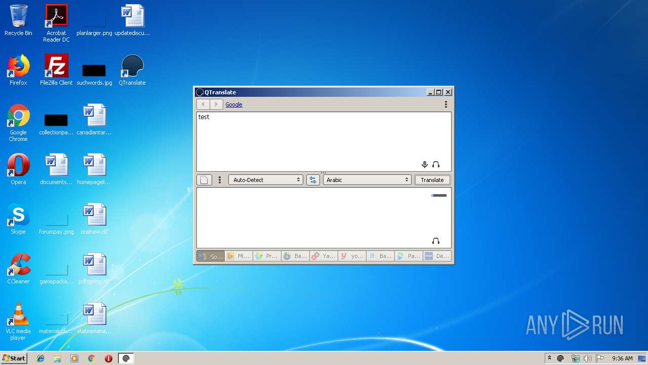
Task: Launch Internet Explorer from the taskbar
Action: tap(40, 358)
